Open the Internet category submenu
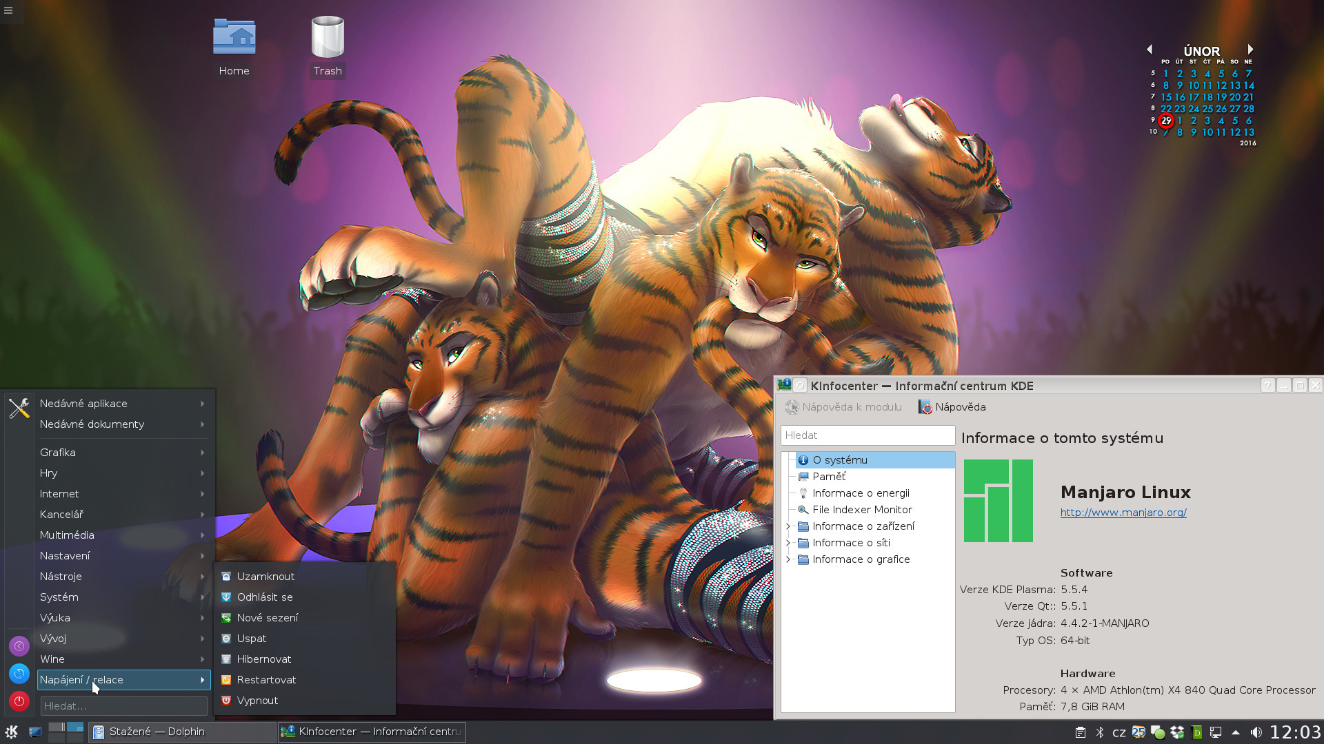This screenshot has width=1324, height=744. click(x=123, y=494)
